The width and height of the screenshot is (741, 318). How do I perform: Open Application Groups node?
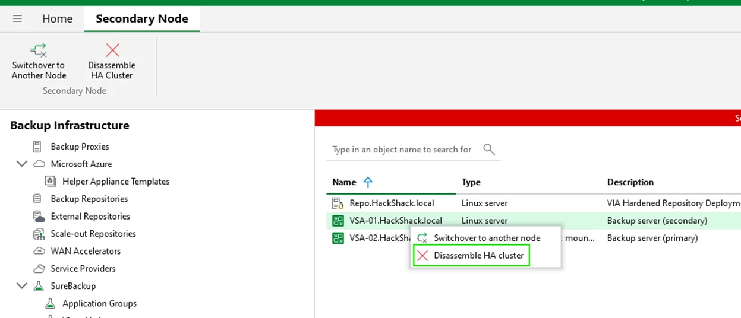pos(99,303)
